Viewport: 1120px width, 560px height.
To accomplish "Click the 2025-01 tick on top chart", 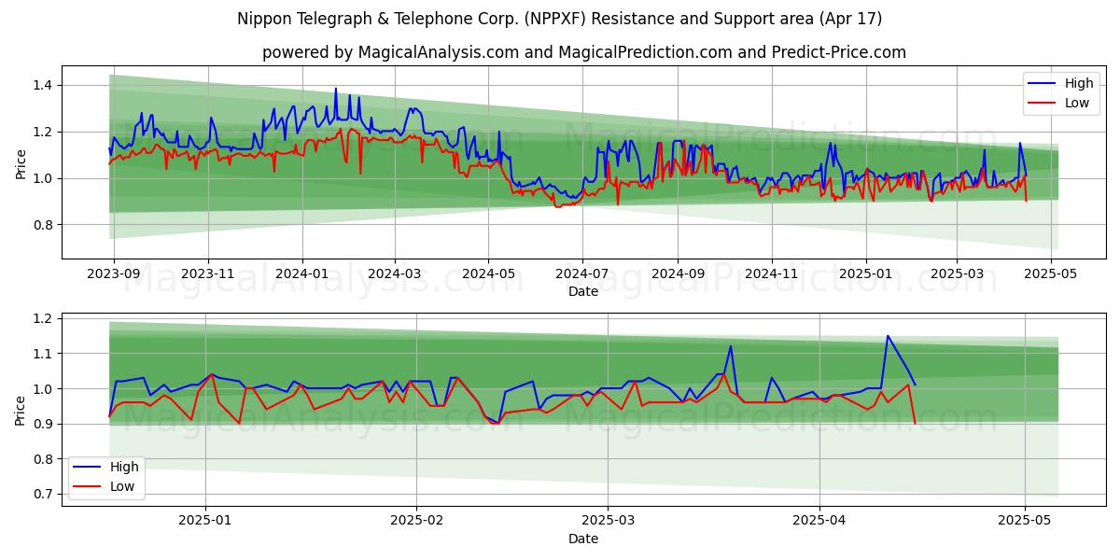I will [866, 274].
